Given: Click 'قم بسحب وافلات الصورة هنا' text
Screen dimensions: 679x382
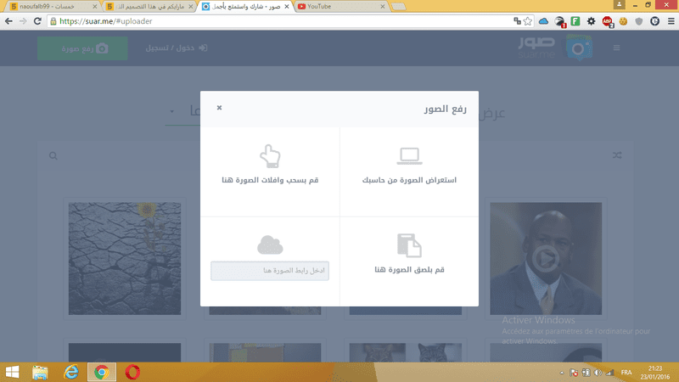Looking at the screenshot, I should [270, 180].
